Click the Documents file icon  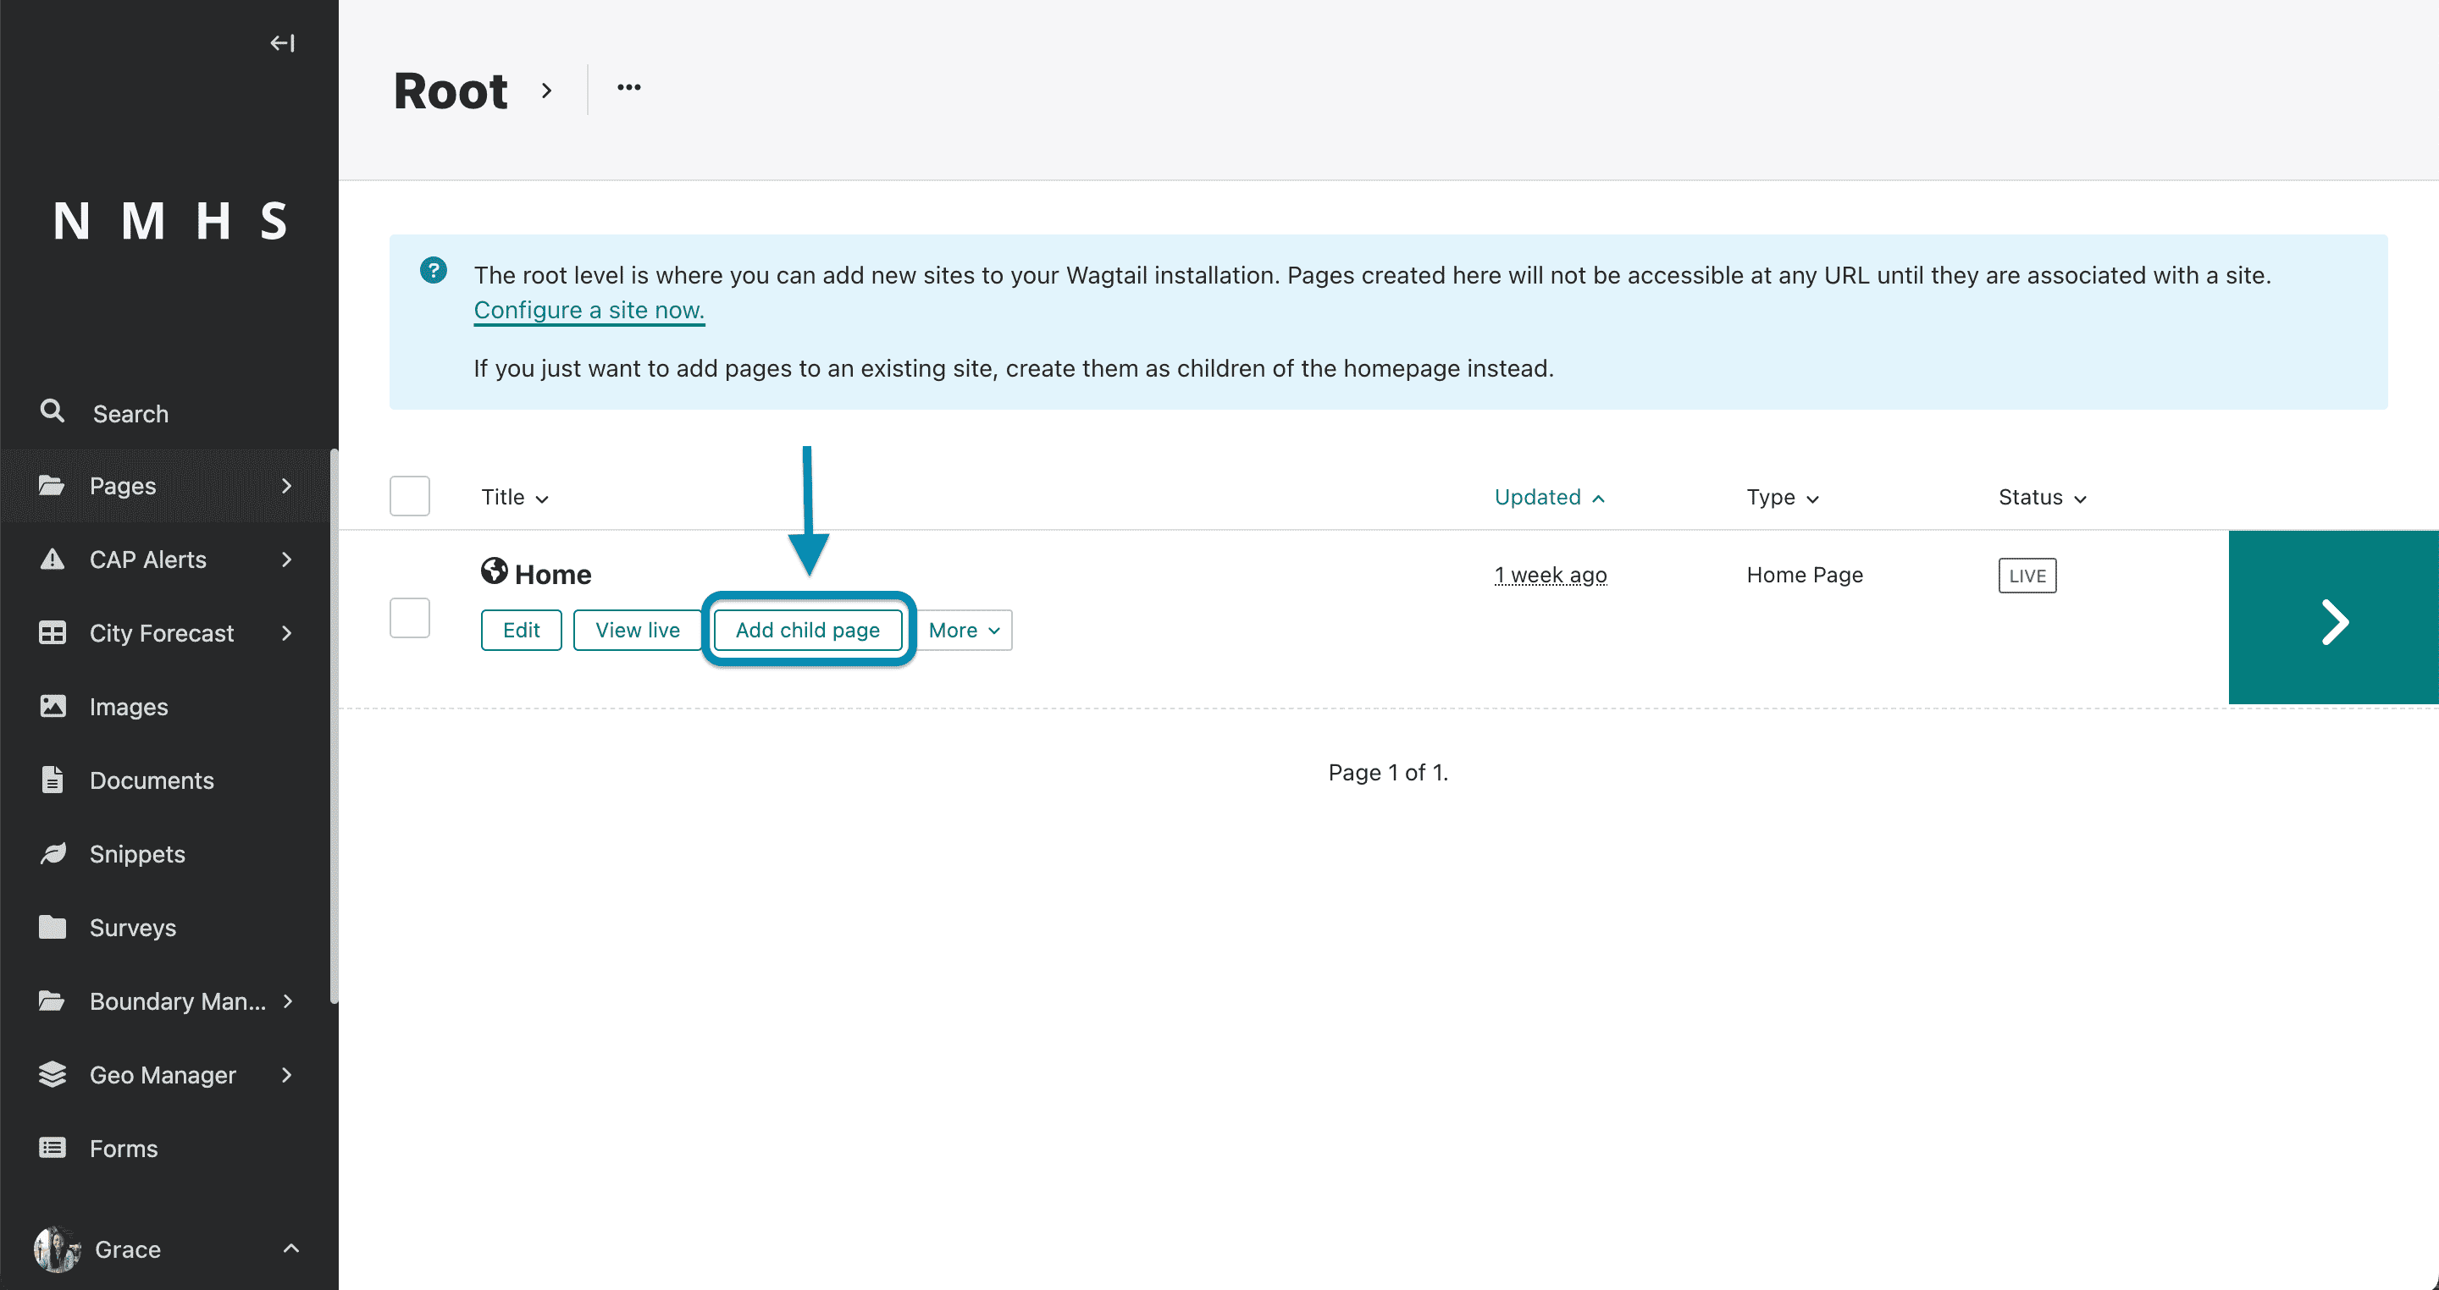click(x=52, y=780)
